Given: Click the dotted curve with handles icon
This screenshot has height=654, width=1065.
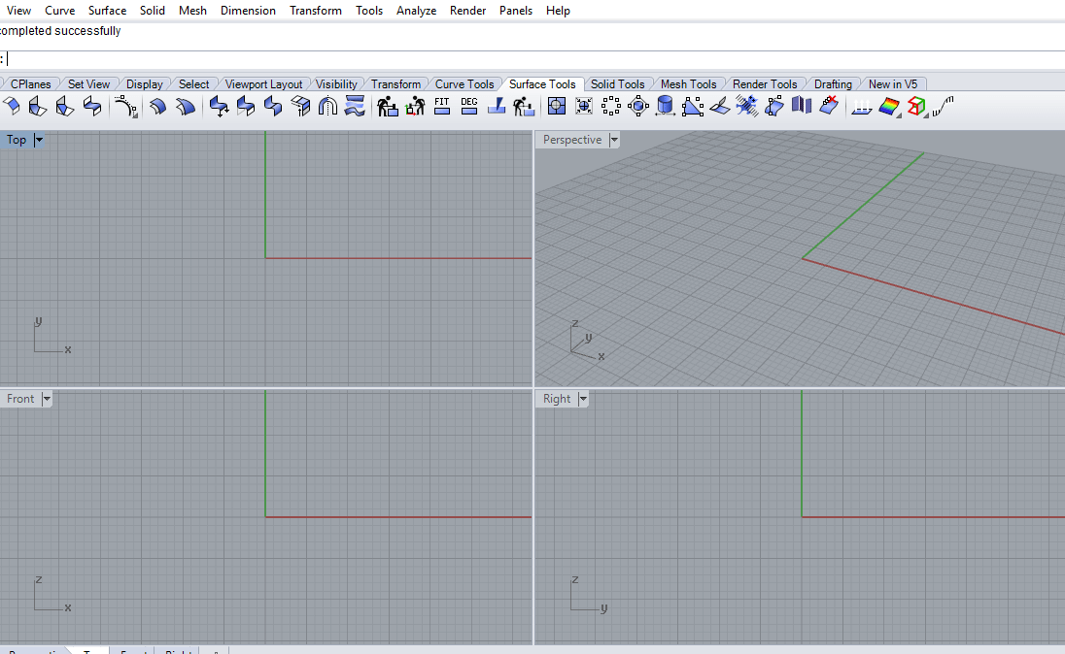Looking at the screenshot, I should pos(125,106).
